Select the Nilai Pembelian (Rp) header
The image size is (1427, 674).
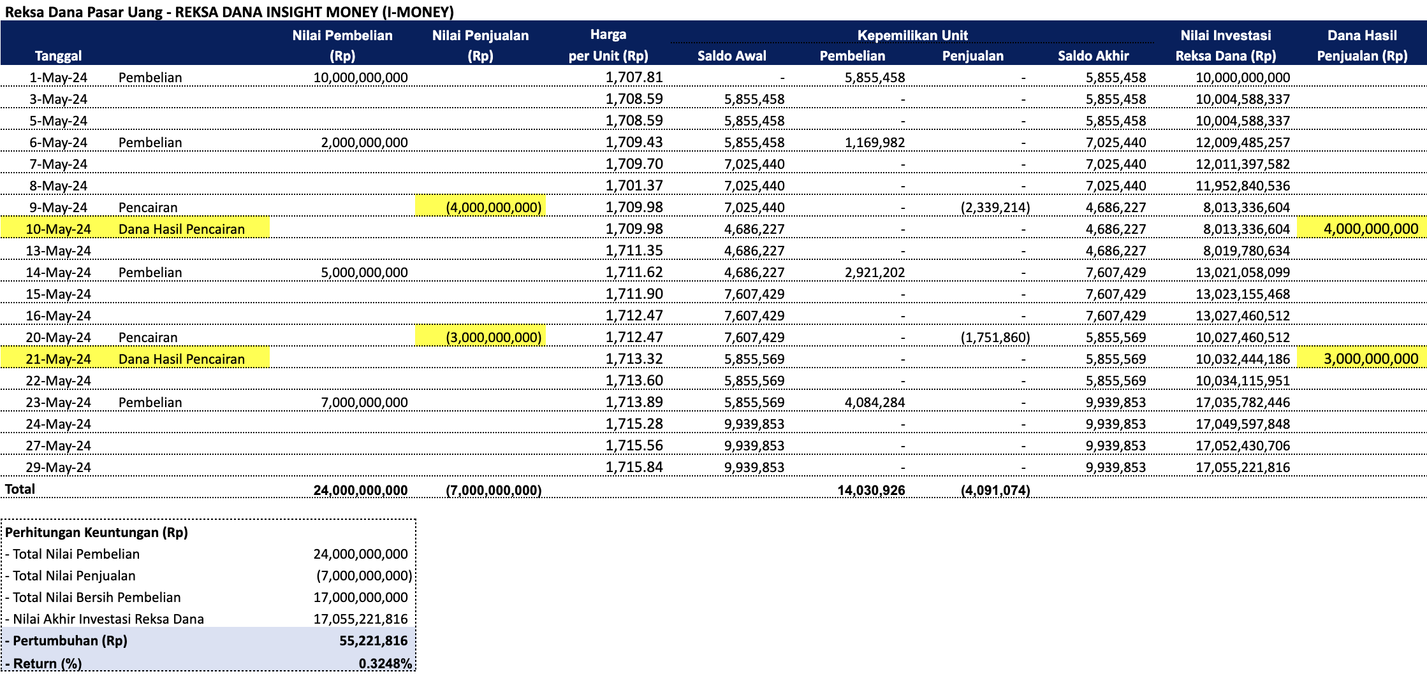click(x=342, y=45)
